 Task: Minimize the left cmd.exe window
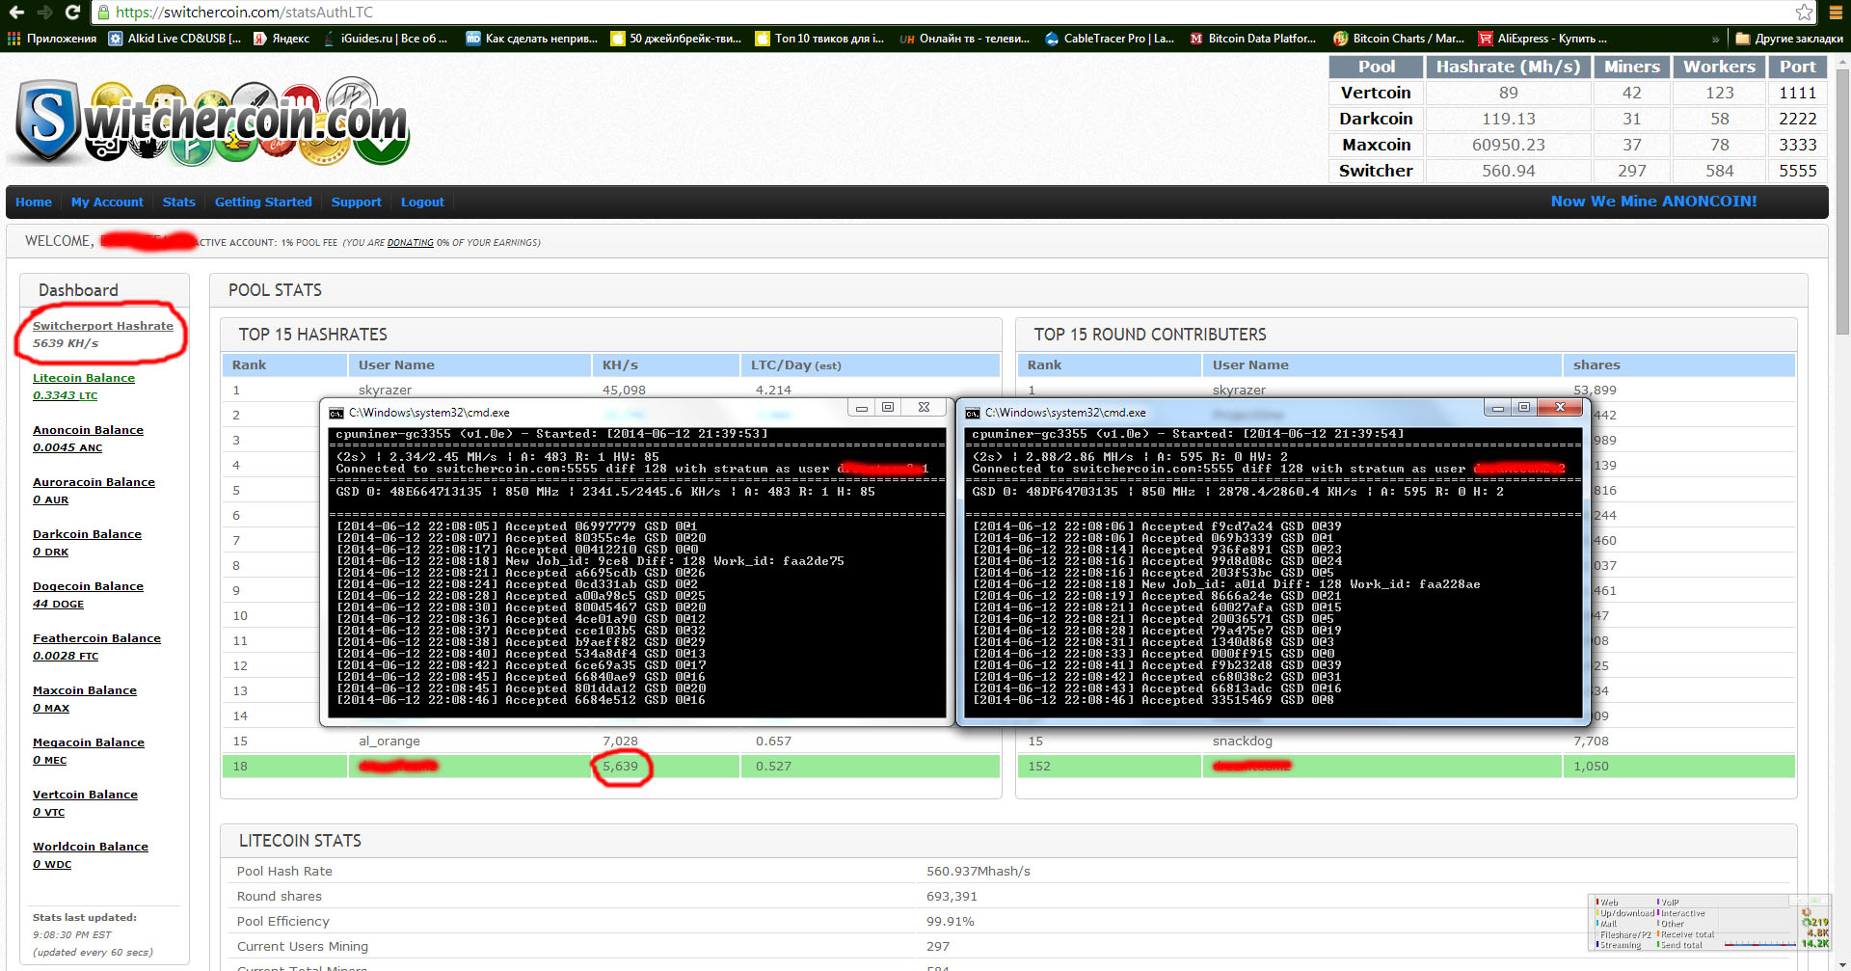click(862, 408)
